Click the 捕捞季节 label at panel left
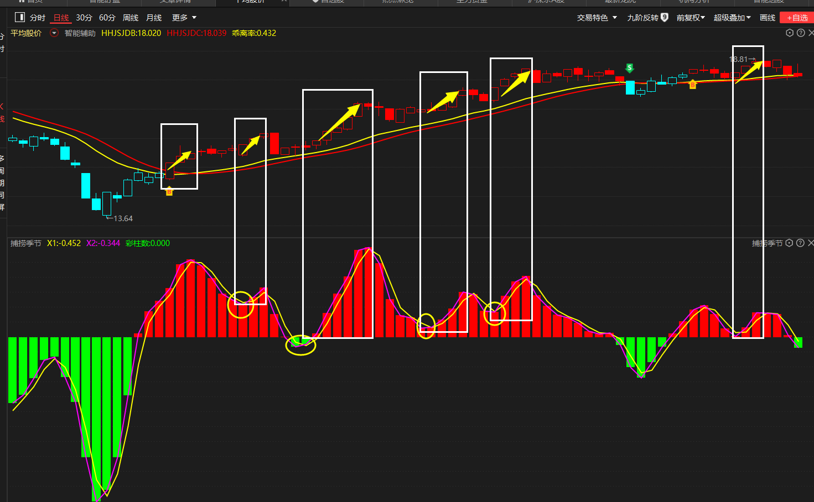 coord(26,243)
